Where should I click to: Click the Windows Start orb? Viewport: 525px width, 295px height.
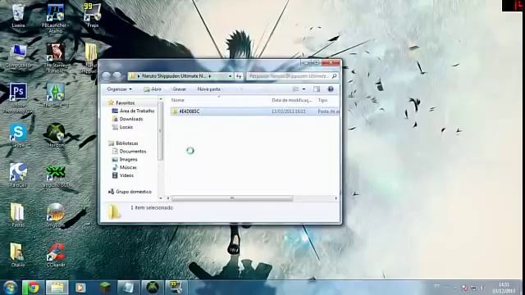[x=10, y=288]
